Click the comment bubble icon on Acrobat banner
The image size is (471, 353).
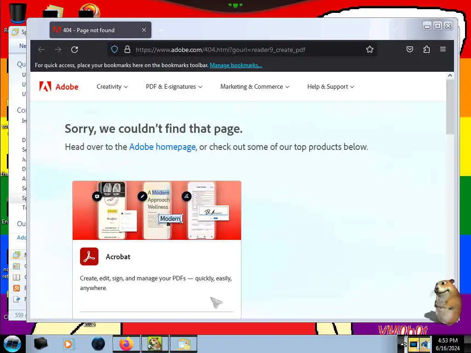[x=97, y=196]
